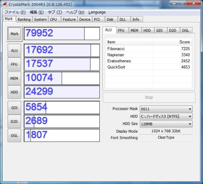This screenshot has width=203, height=184.
Task: Click the Display Mode value 1024 x 768 32bit
Action: point(166,131)
